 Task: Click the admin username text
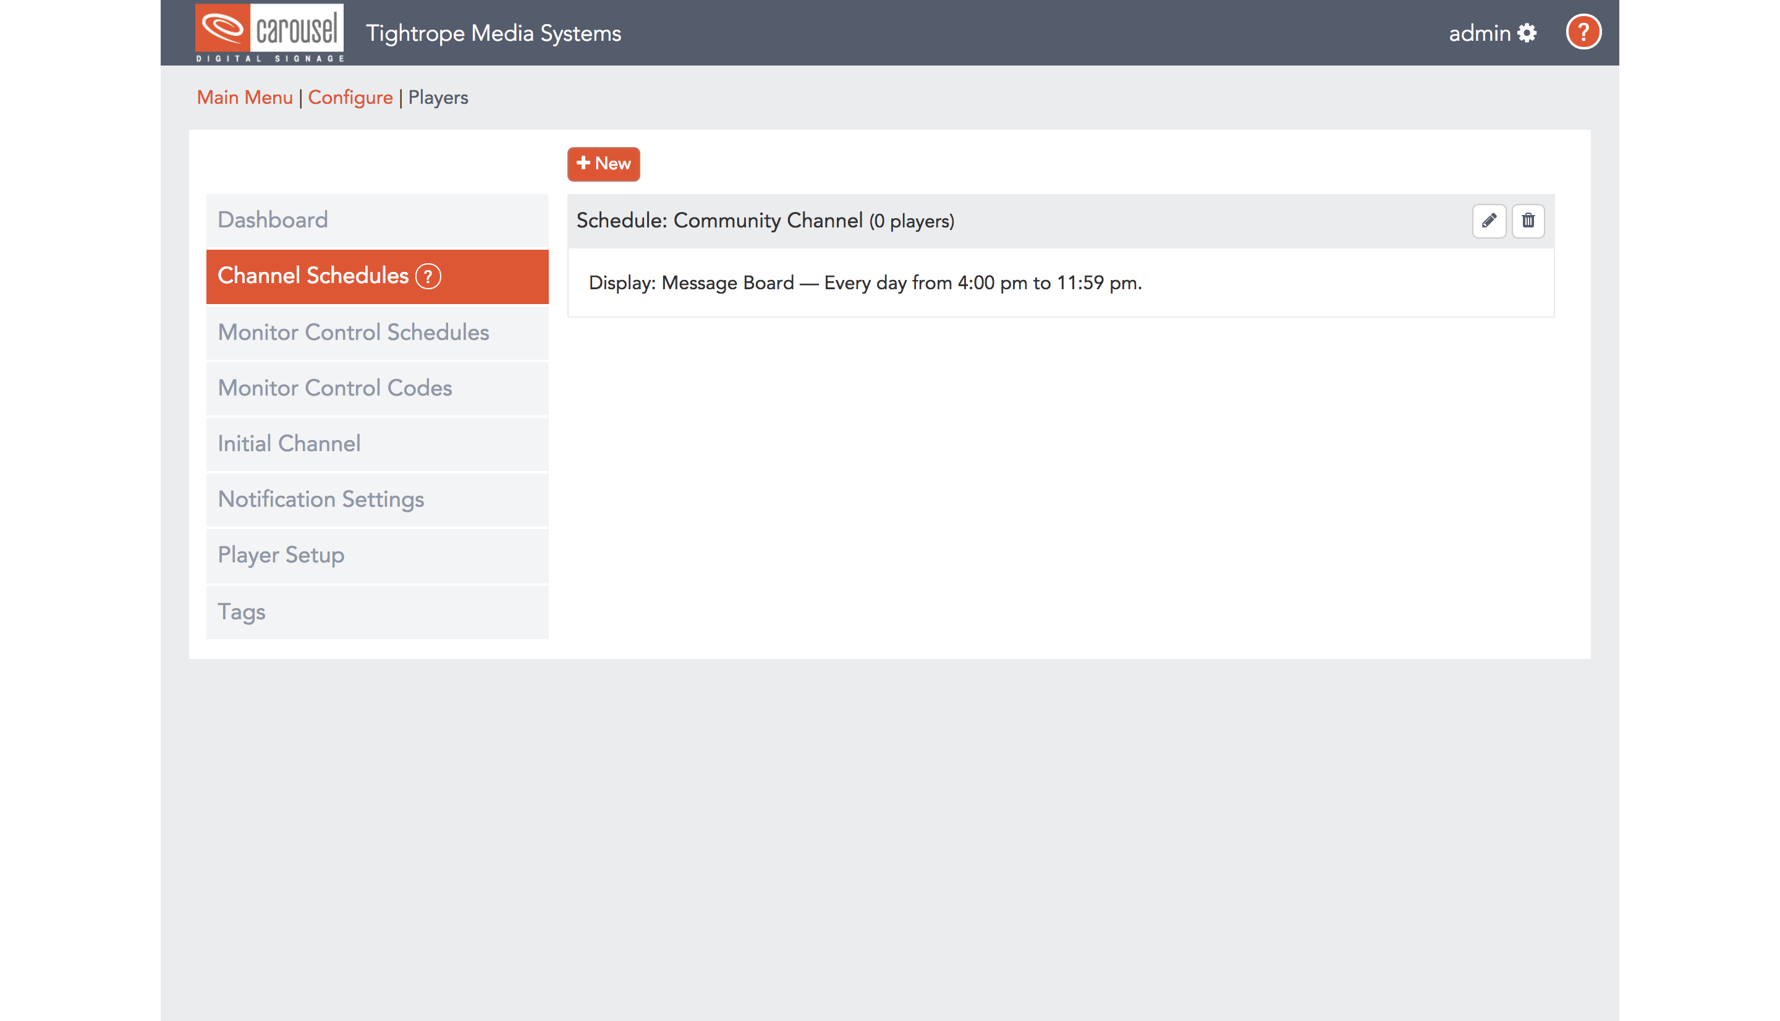1478,33
